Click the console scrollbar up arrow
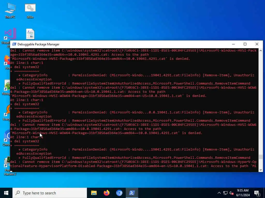265x198 pixels. pos(261,51)
